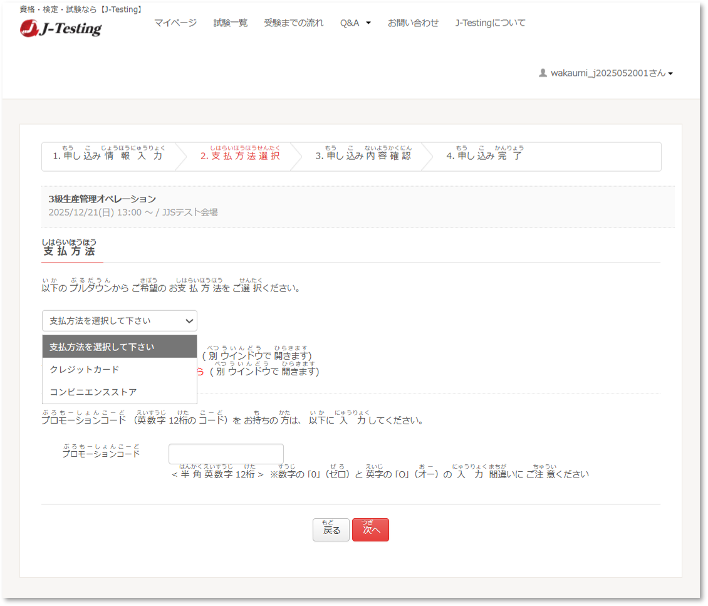Expand the wakaumi_j2025052001 account caret
The height and width of the screenshot is (606, 708).
670,74
